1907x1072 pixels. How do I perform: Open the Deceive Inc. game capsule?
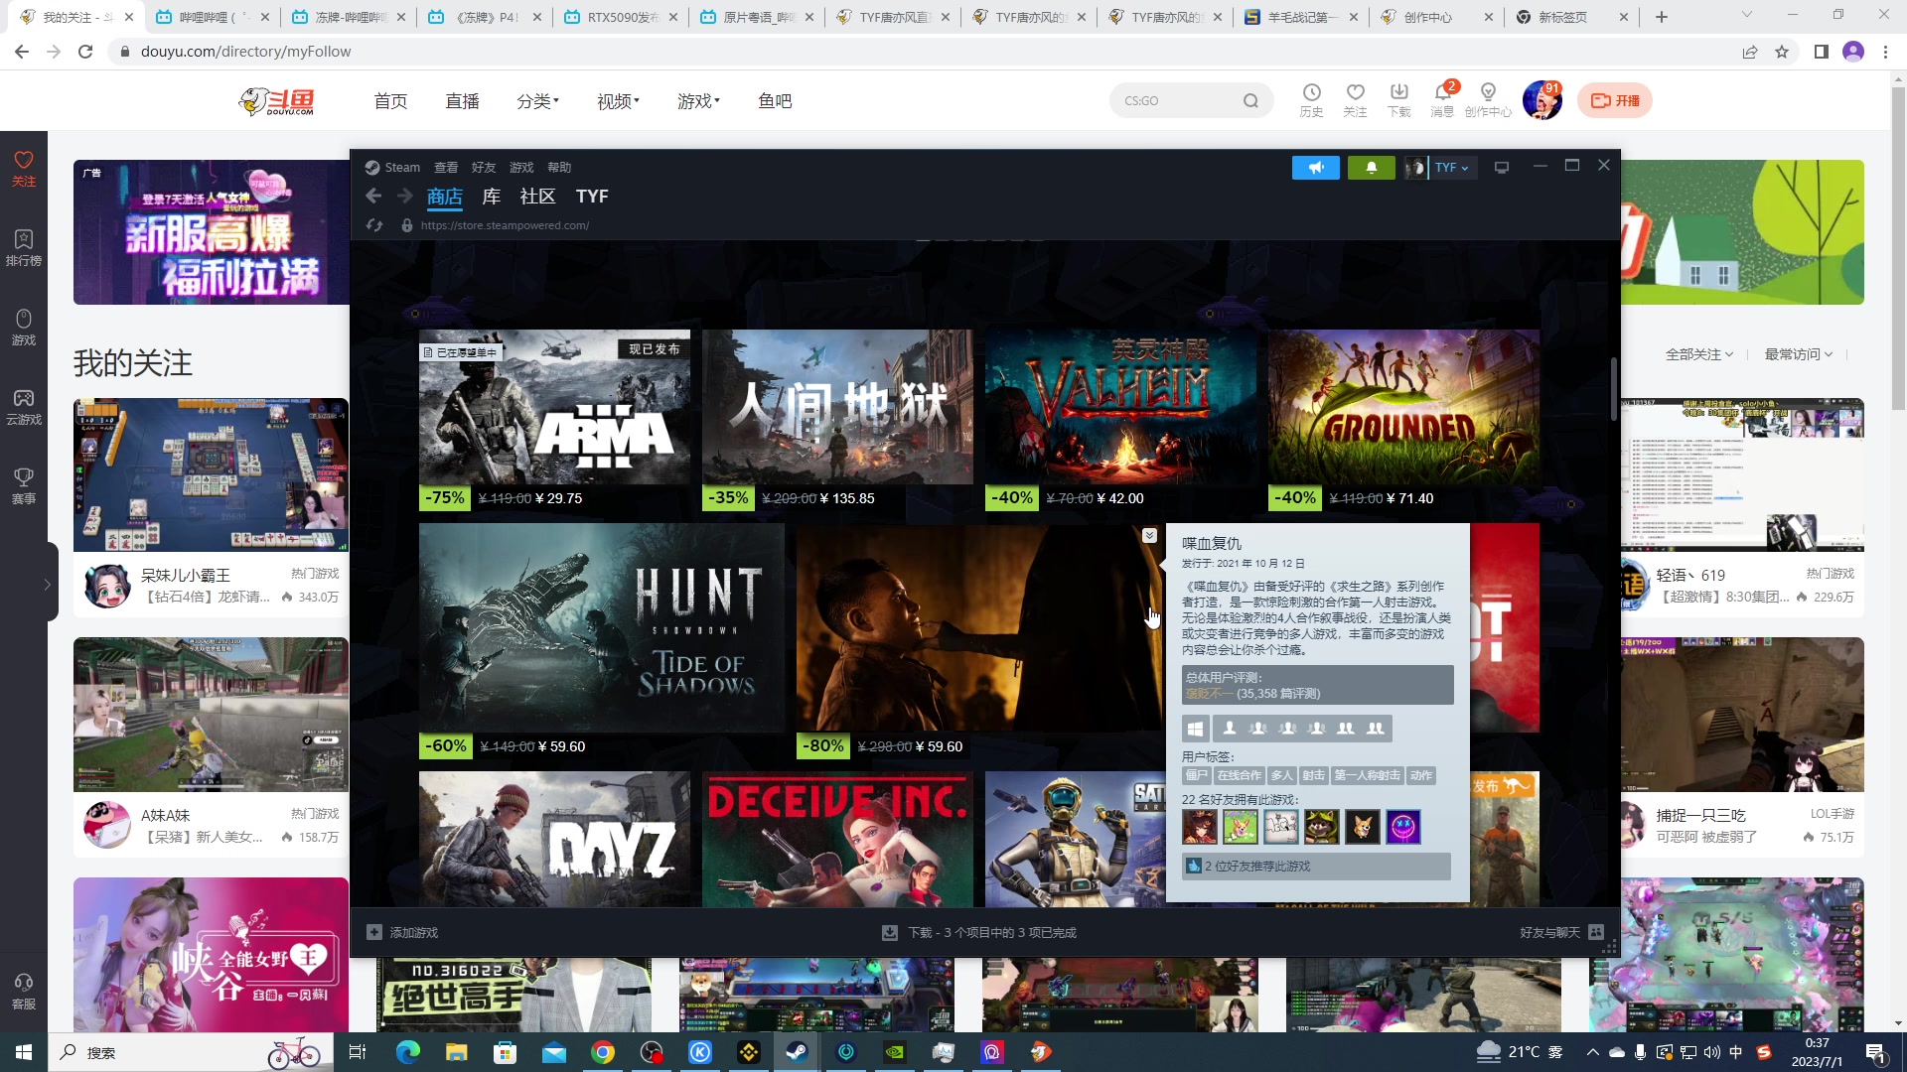837,839
